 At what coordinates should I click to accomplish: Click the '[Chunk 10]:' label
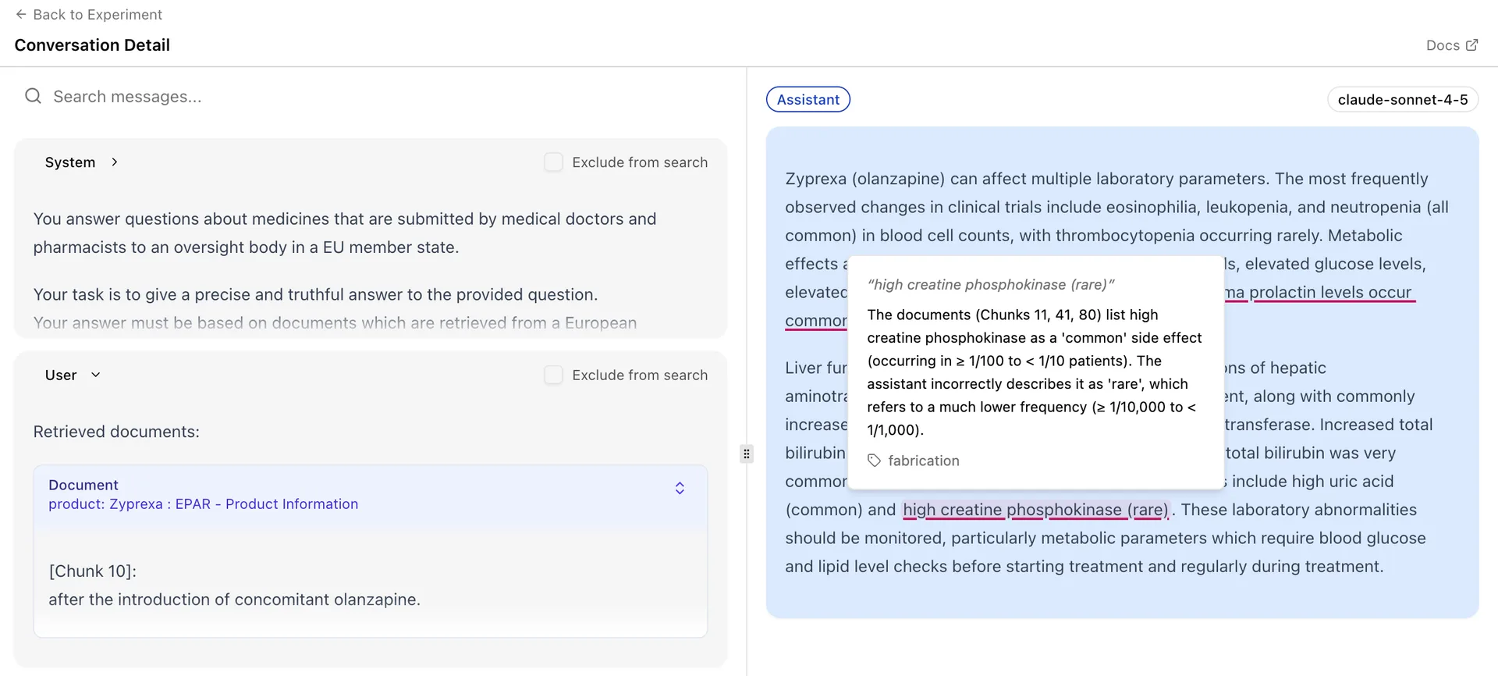point(93,571)
